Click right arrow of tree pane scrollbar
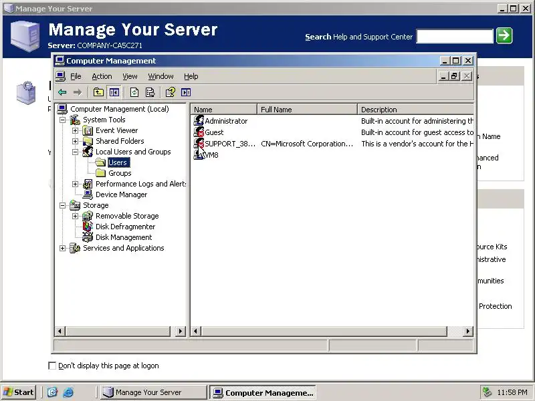This screenshot has height=401, width=535. coord(181,331)
